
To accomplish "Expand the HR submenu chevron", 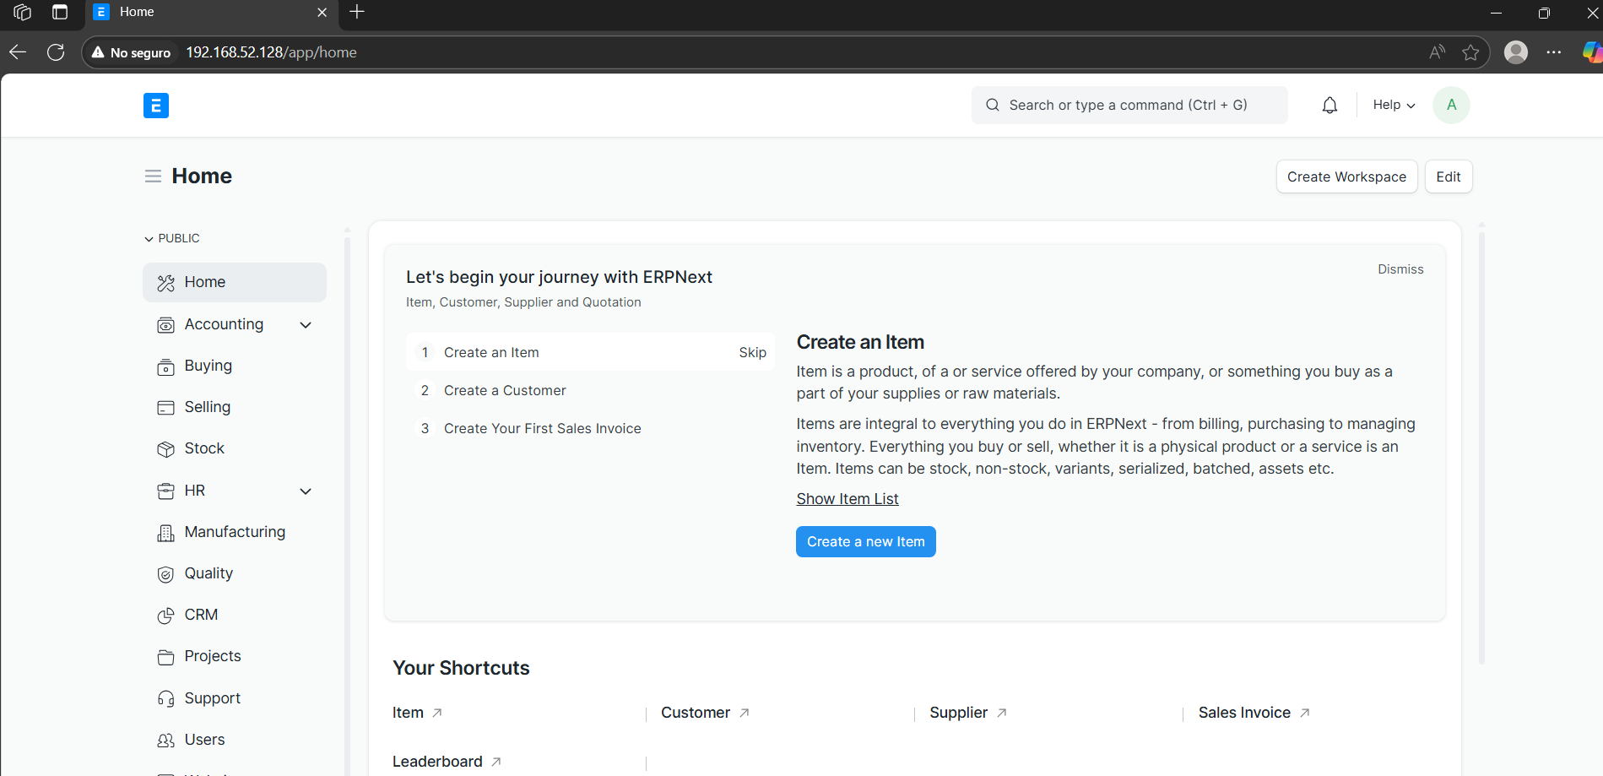I will coord(306,491).
